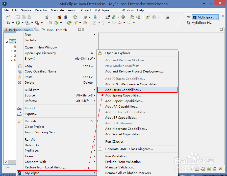Choose Run Validation entry
227x176 pixels.
(x=137, y=156)
